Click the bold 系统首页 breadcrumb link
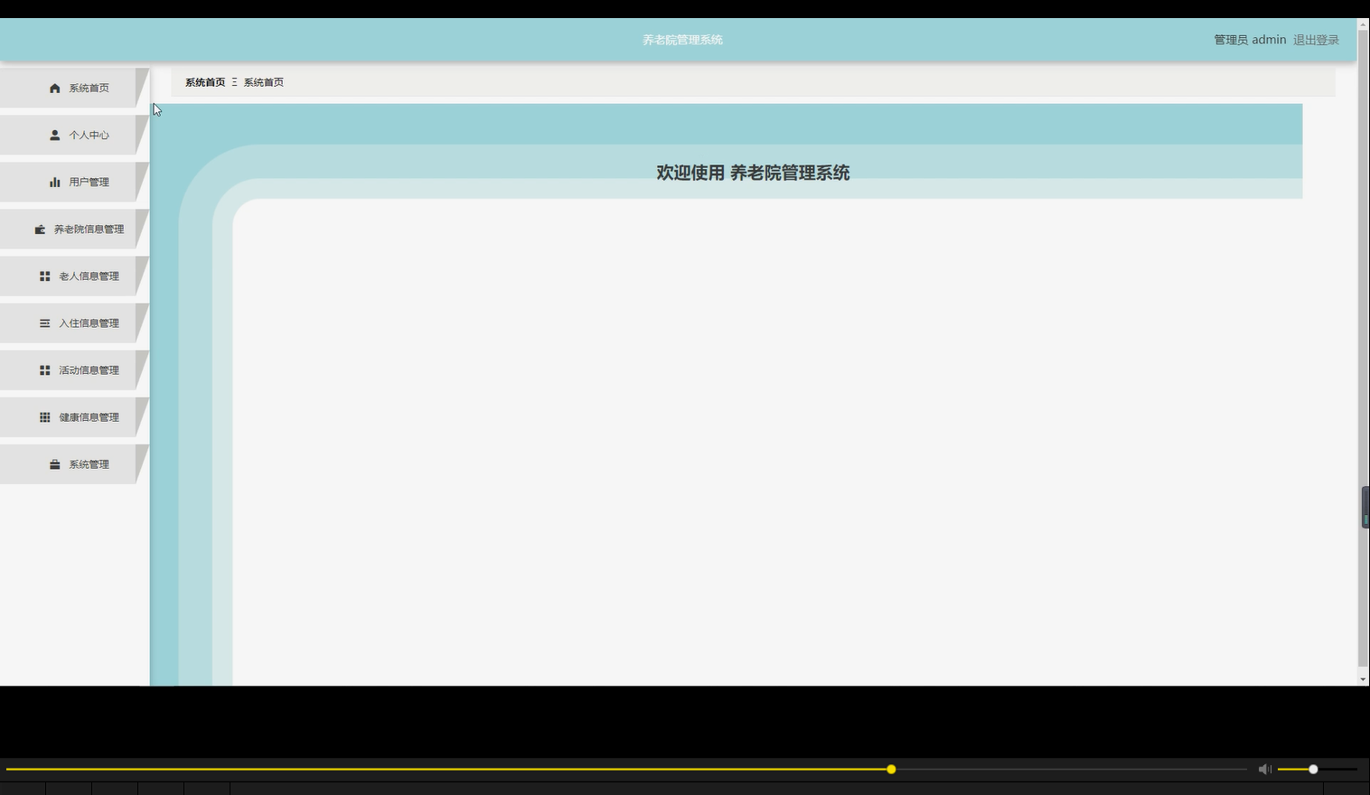Viewport: 1370px width, 795px height. [205, 82]
